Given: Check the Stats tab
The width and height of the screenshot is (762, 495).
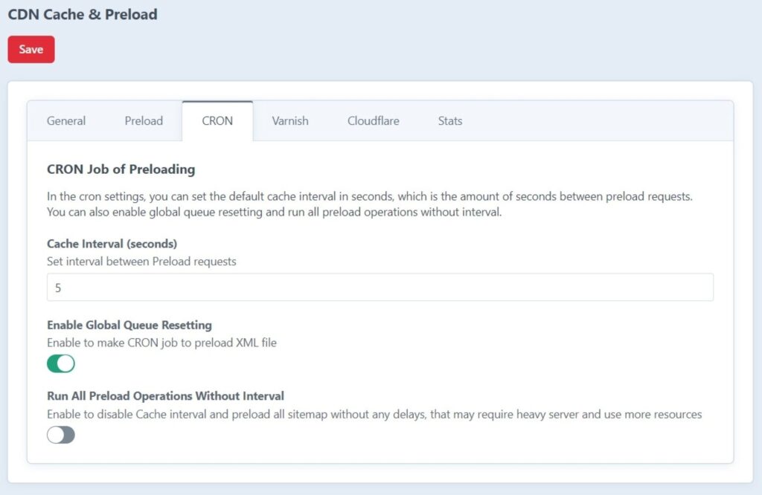Looking at the screenshot, I should coord(449,120).
